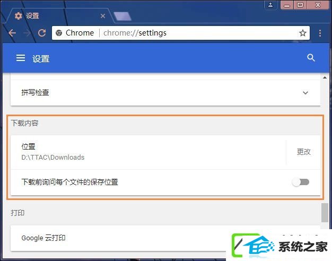Viewport: 332px width, 261px height.
Task: Open the hamburger menu beside 设置
Action: [21, 58]
